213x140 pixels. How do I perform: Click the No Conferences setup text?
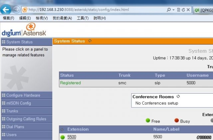click(157, 103)
